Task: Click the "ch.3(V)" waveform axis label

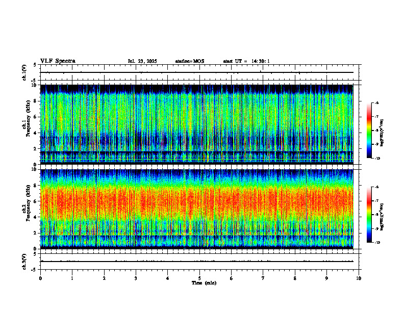Action: 24,262
